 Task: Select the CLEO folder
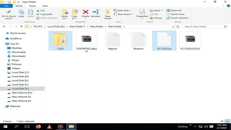[61, 41]
